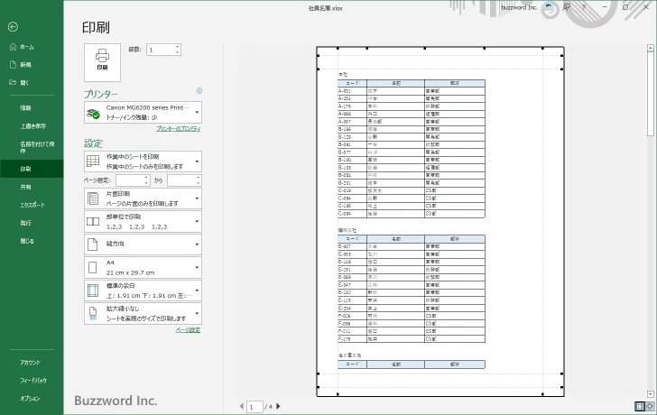Viewport: 657px width, 415px height.
Task: Click the page icon in 片面印刷
Action: (x=93, y=198)
